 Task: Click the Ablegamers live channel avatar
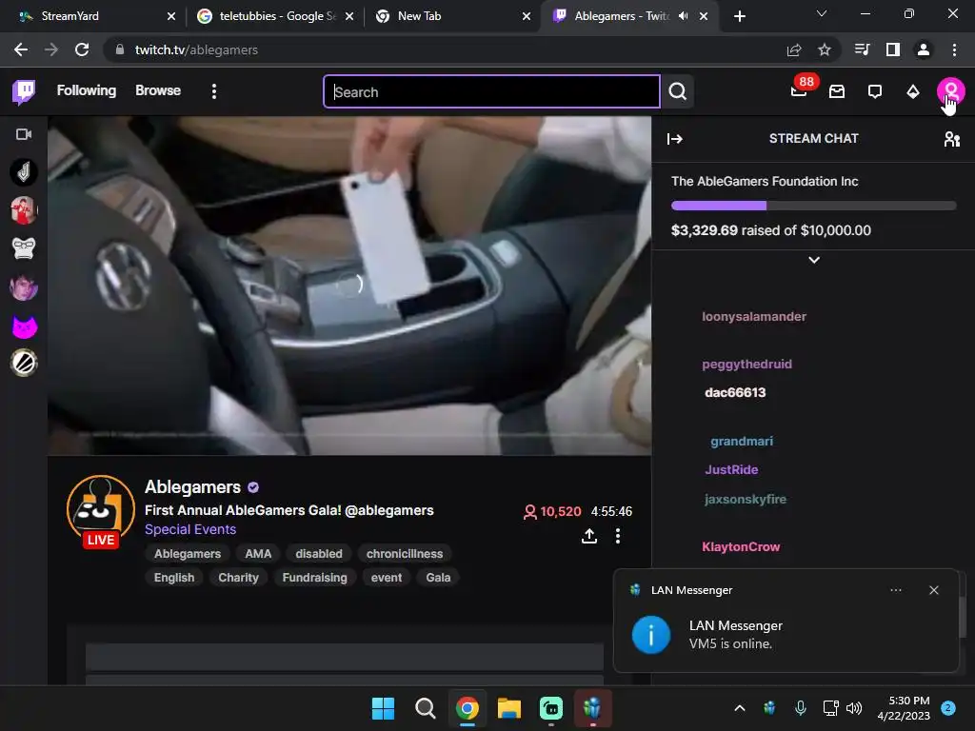101,511
